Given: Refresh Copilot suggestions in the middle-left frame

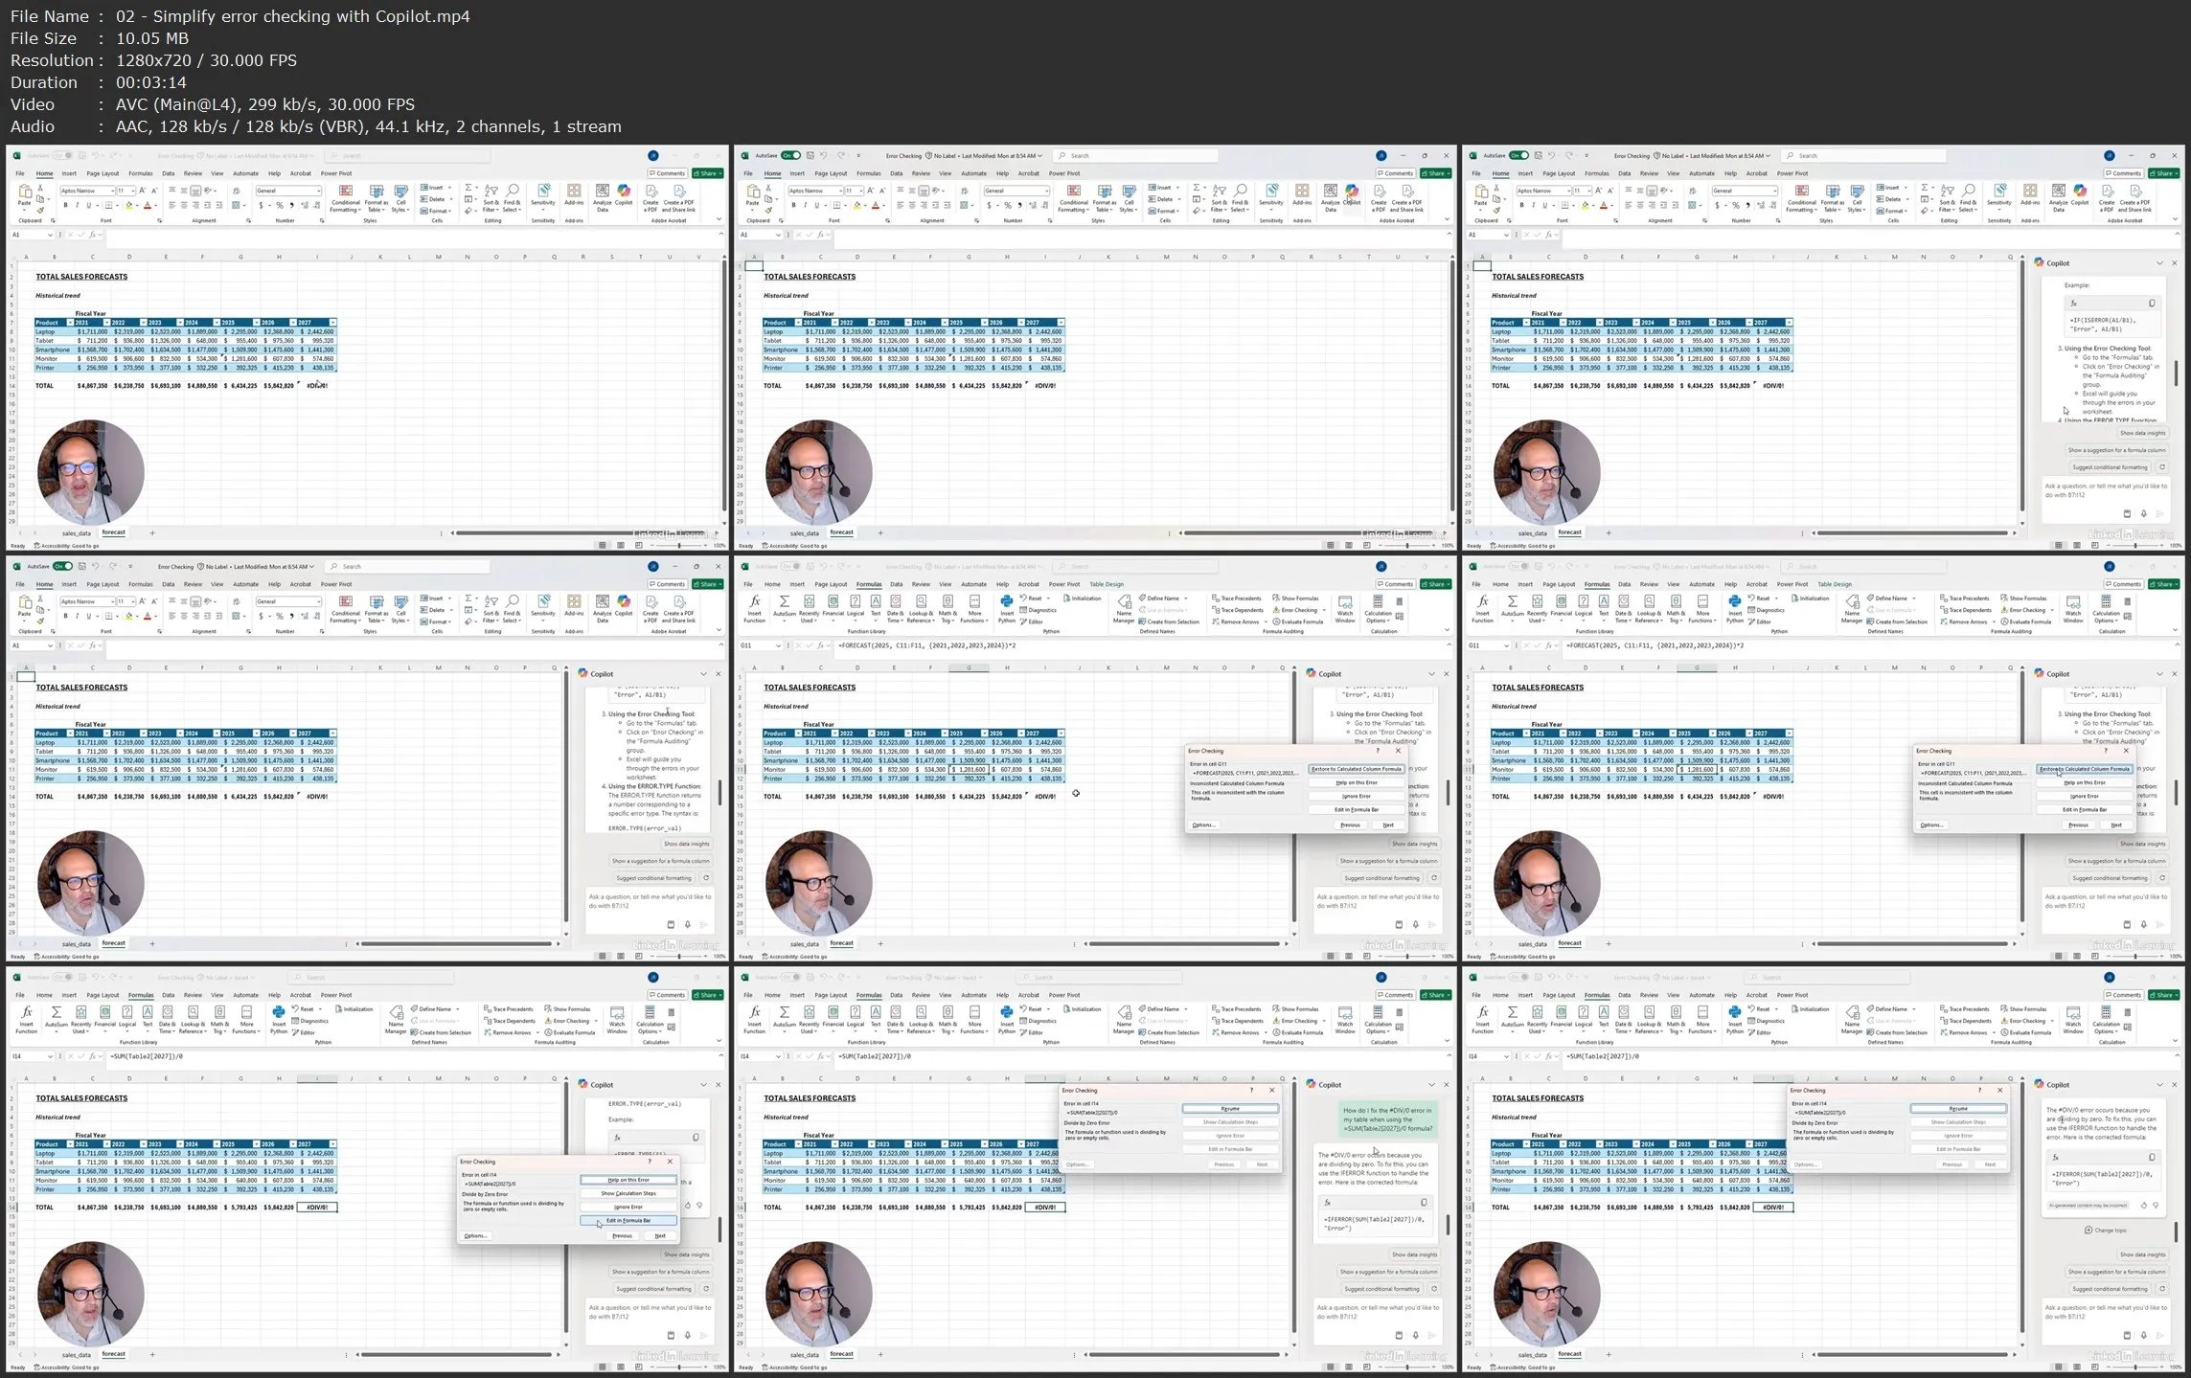Looking at the screenshot, I should (x=706, y=877).
